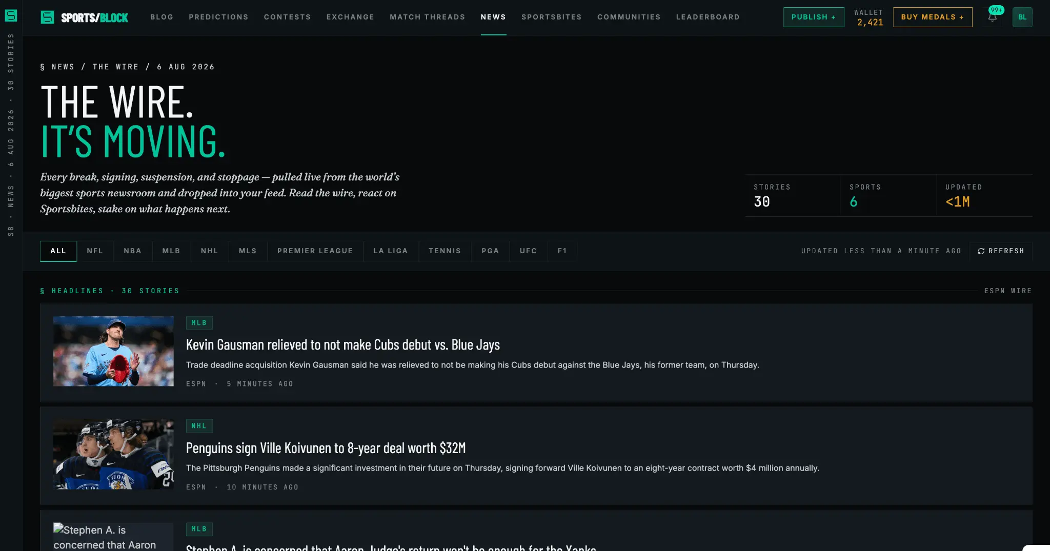Image resolution: width=1050 pixels, height=551 pixels.
Task: Filter the MLB category tab
Action: coord(171,251)
